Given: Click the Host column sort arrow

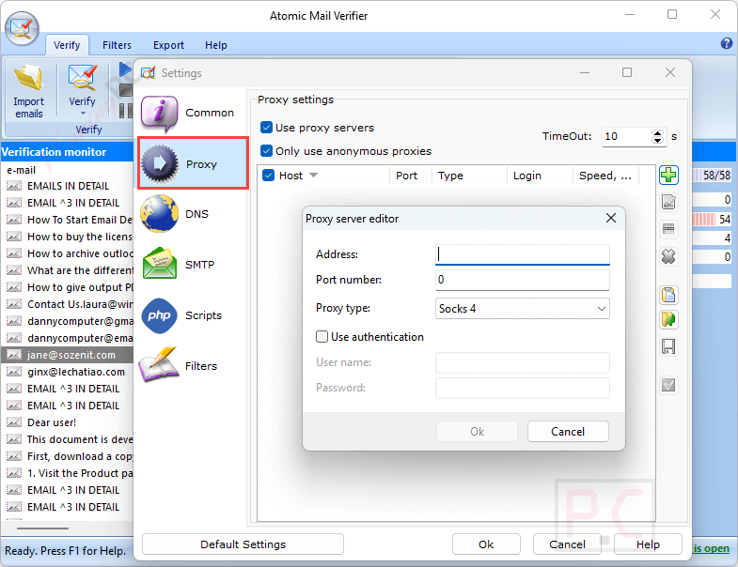Looking at the screenshot, I should (x=313, y=176).
